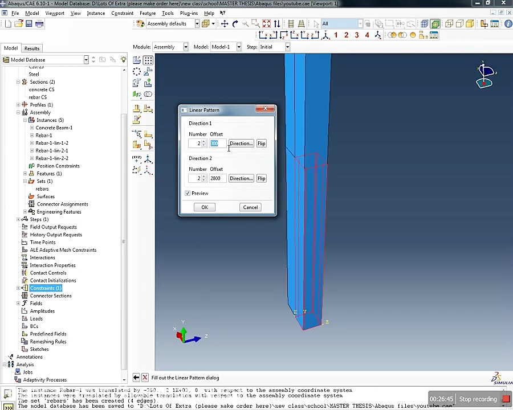Apply the Iso view icon
This screenshot has width=513, height=410.
point(325,35)
